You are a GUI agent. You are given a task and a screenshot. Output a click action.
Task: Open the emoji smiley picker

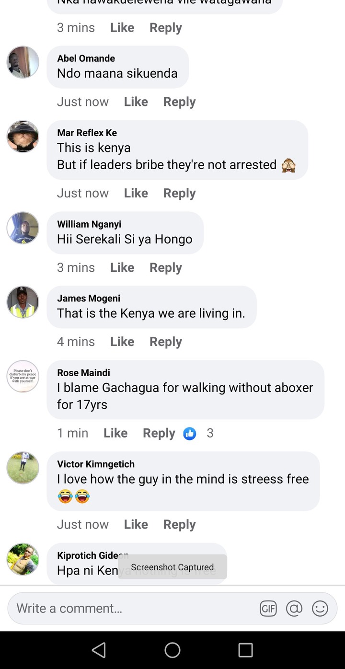coord(320,609)
